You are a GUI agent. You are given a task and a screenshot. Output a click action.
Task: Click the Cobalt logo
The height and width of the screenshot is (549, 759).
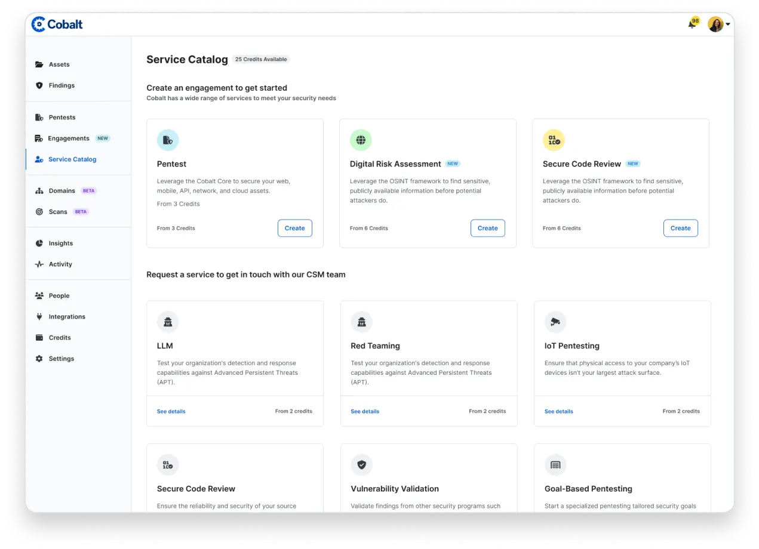[x=56, y=24]
